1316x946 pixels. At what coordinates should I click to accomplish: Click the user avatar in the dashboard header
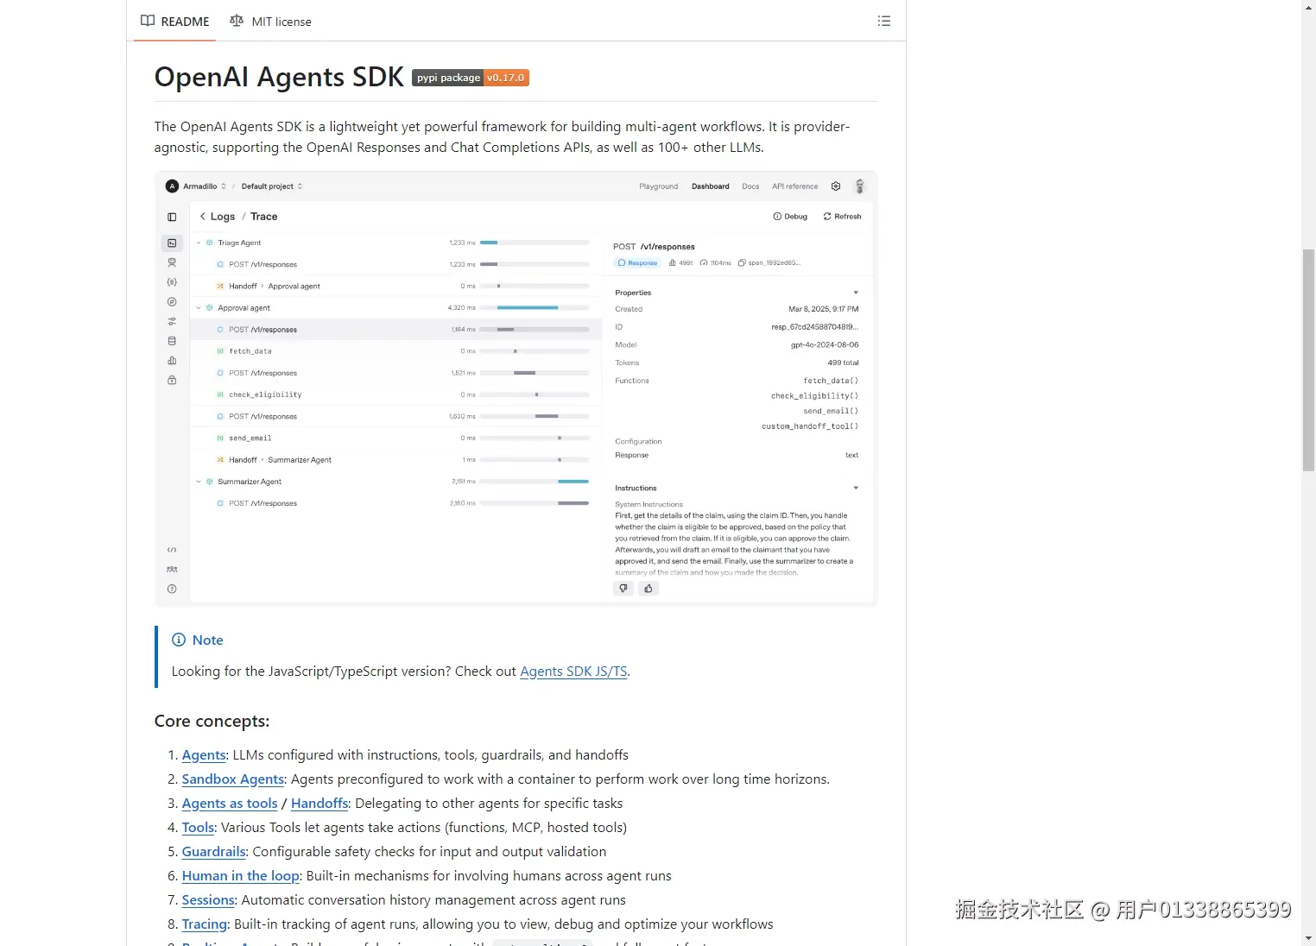pyautogui.click(x=859, y=186)
